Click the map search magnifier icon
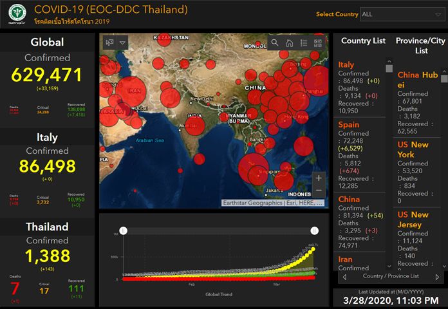Image resolution: width=448 pixels, height=309 pixels. click(275, 42)
